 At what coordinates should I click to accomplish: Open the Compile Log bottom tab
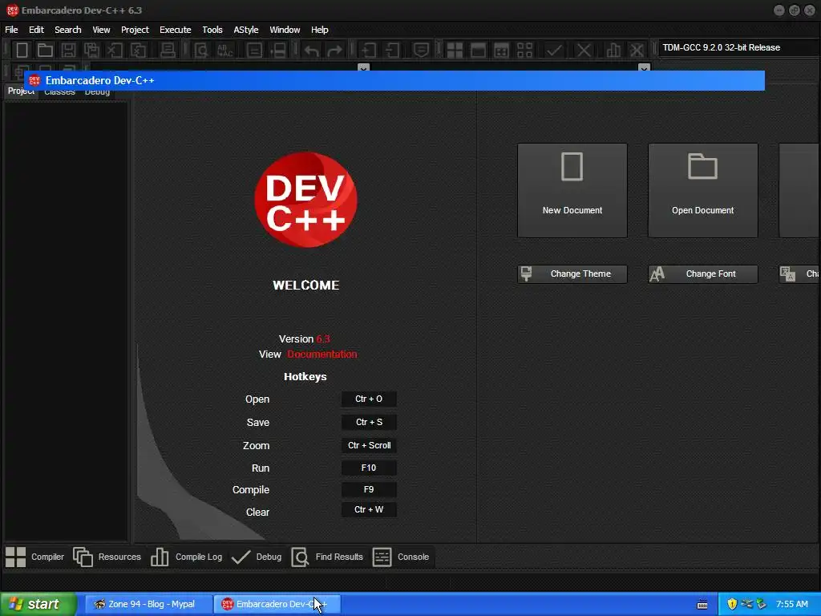(x=186, y=557)
